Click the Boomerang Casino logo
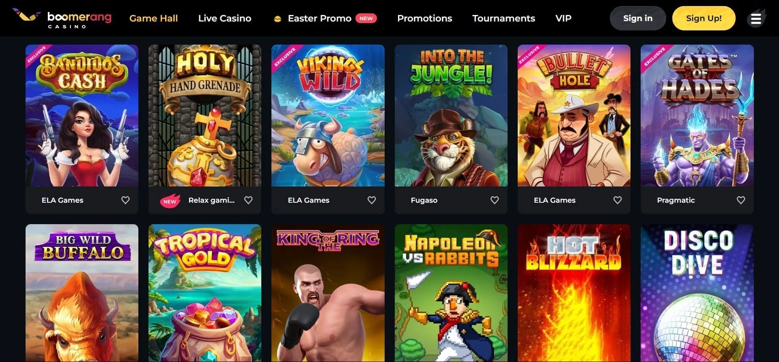This screenshot has height=362, width=779. click(62, 19)
